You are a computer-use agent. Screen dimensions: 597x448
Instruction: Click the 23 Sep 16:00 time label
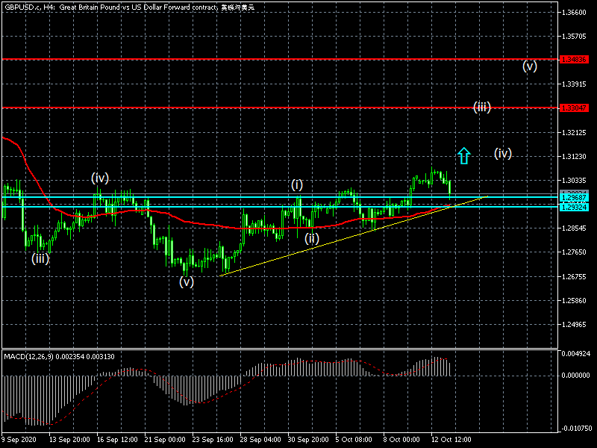tap(213, 440)
